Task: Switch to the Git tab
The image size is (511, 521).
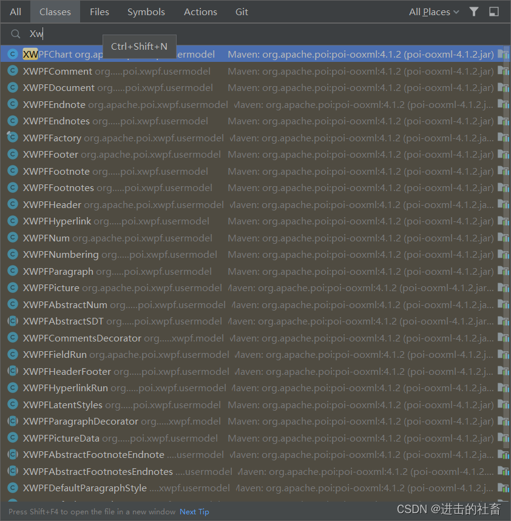Action: 242,12
